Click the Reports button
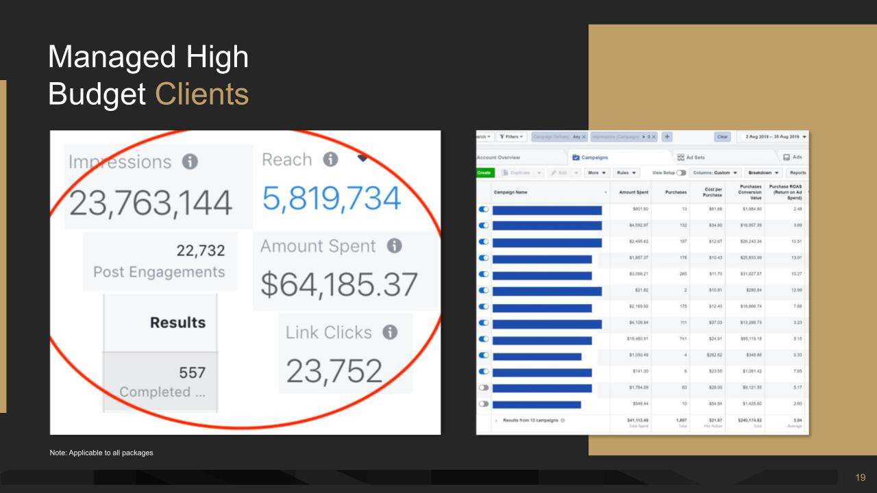 (x=798, y=173)
